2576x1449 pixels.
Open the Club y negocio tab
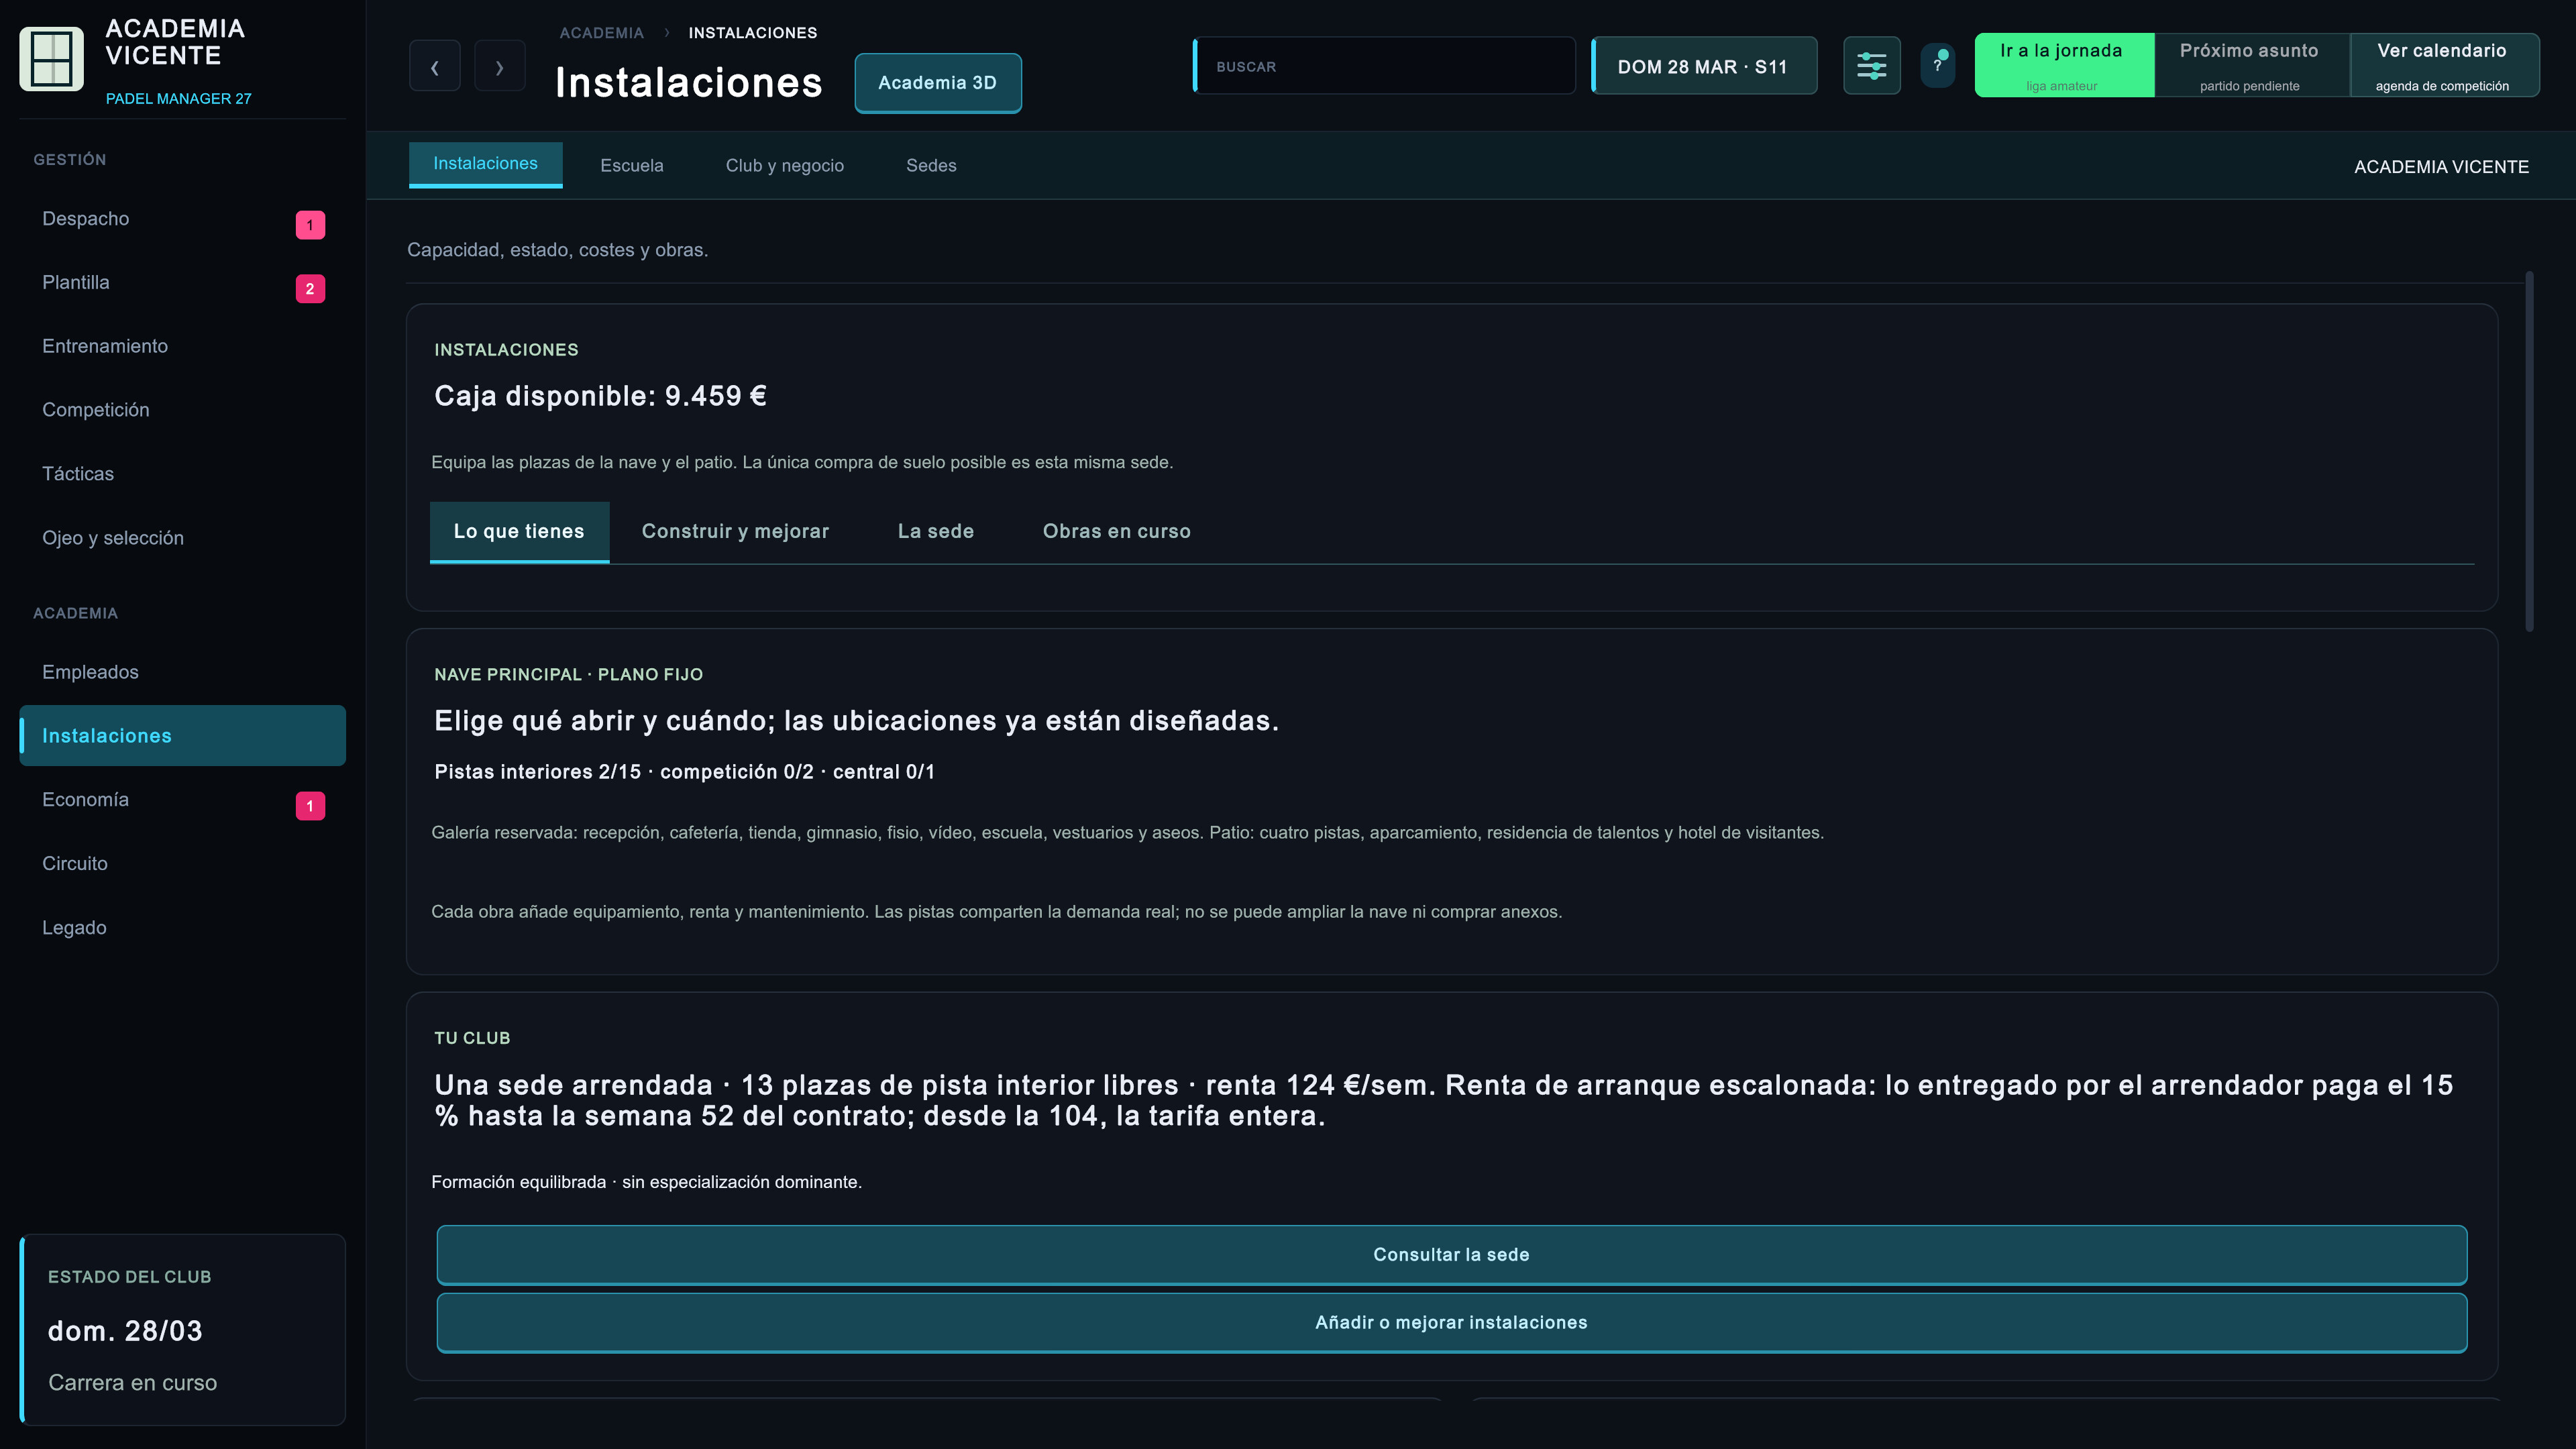784,165
